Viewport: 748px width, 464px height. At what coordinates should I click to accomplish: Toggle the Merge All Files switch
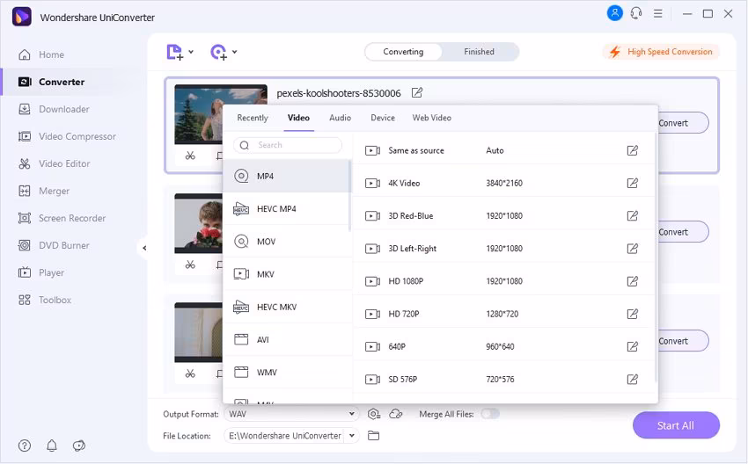coord(490,414)
